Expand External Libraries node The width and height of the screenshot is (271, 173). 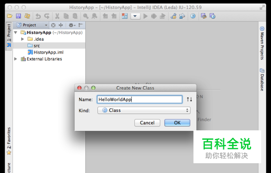pos(16,59)
